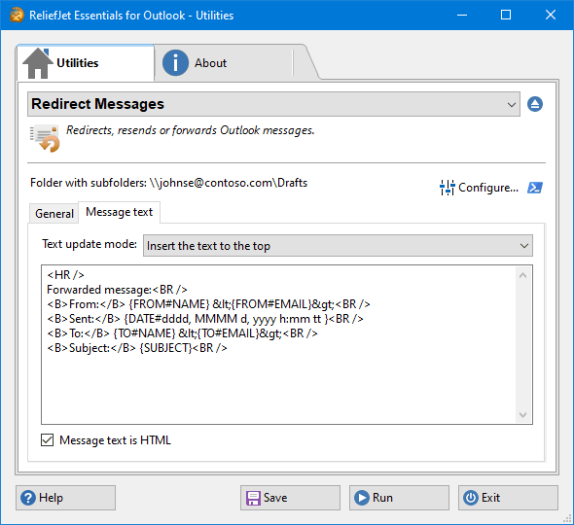574x525 pixels.
Task: Click the purple floppy disk Save icon
Action: click(x=253, y=498)
